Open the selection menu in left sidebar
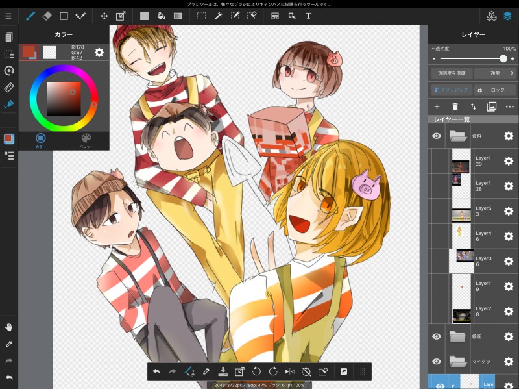This screenshot has height=389, width=519. tap(9, 54)
